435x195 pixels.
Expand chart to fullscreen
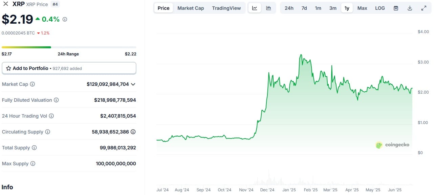click(x=423, y=8)
